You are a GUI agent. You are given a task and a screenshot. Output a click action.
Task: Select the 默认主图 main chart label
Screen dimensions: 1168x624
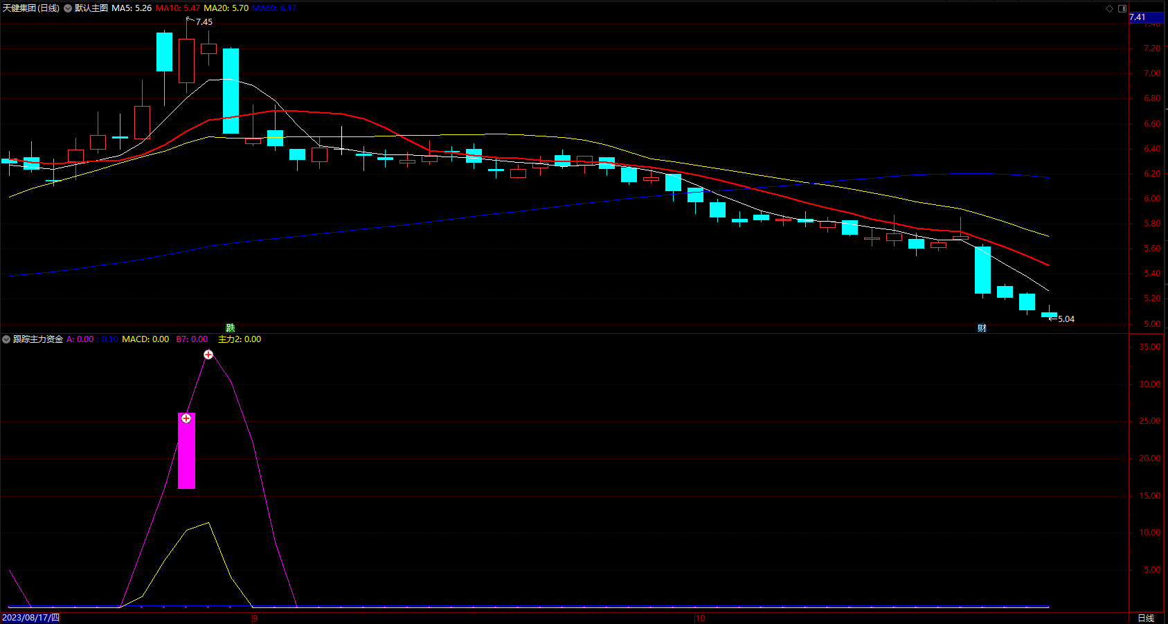[x=91, y=8]
